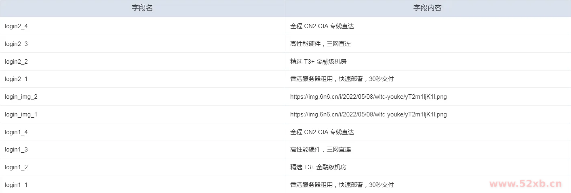
Task: Select the login2_4 field name cell
Action: [x=16, y=26]
